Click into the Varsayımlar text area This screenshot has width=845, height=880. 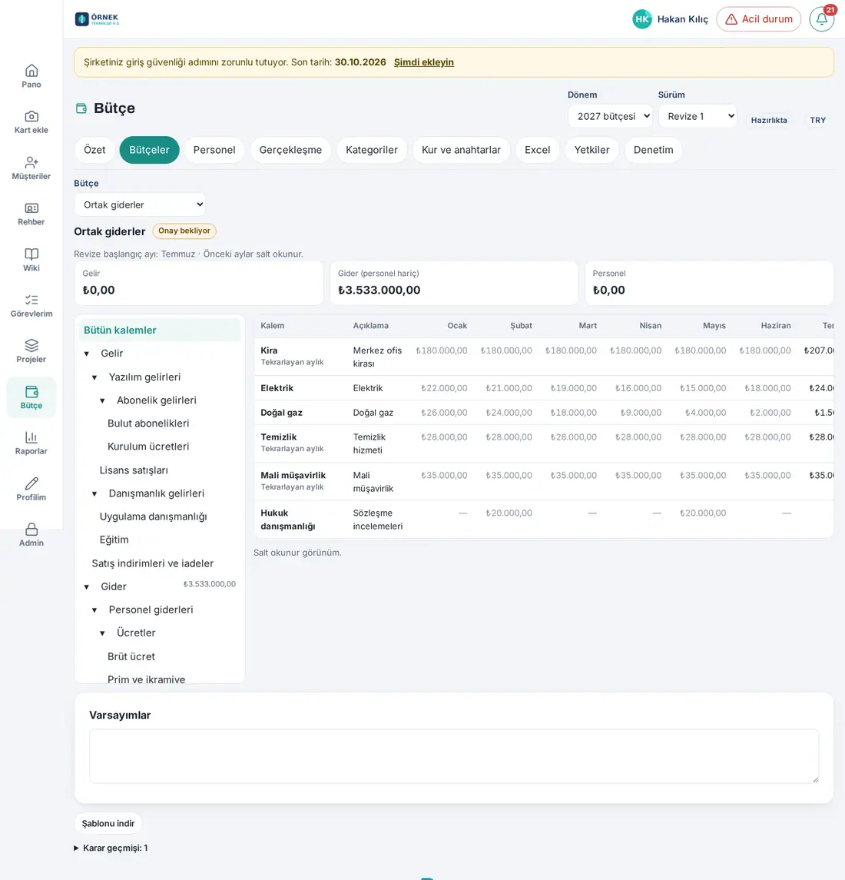454,756
